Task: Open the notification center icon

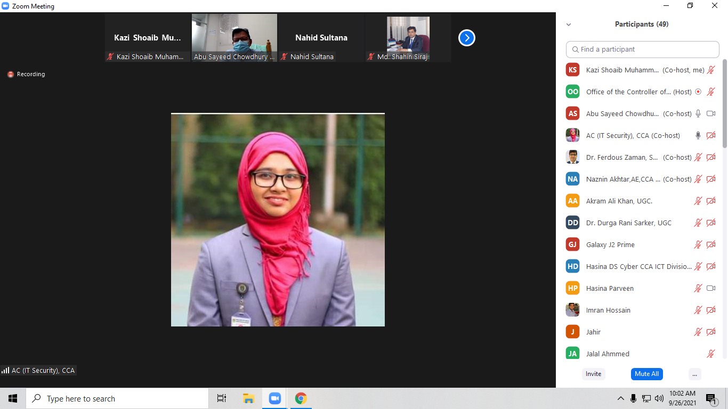Action: point(711,398)
